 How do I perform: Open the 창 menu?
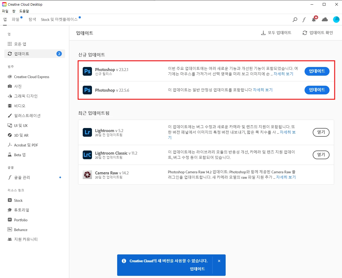pos(14,11)
